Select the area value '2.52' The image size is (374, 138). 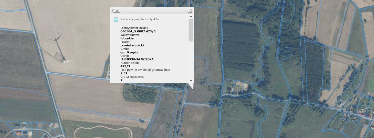pos(124,73)
